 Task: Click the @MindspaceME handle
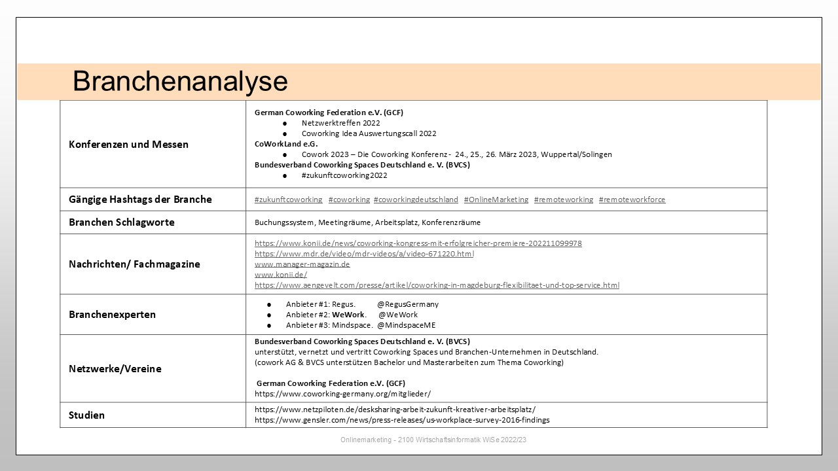[x=406, y=325]
